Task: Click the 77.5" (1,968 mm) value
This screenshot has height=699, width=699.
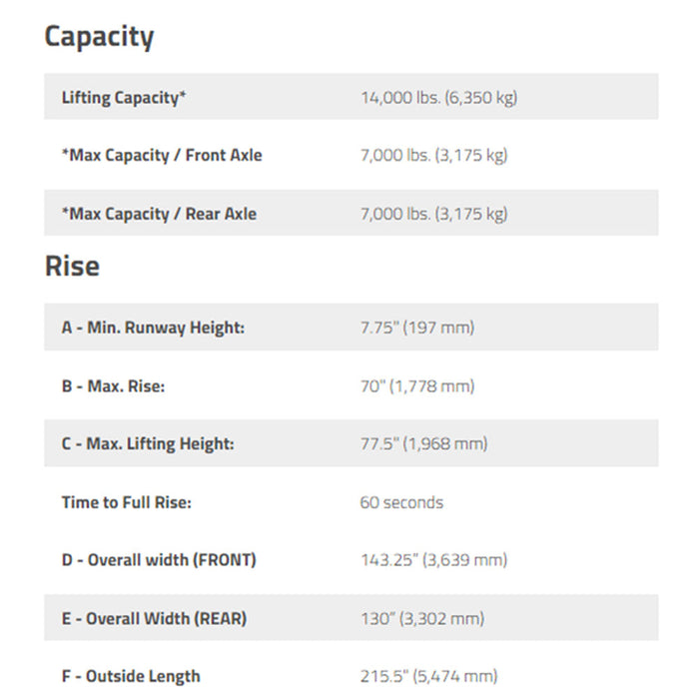Action: tap(424, 444)
